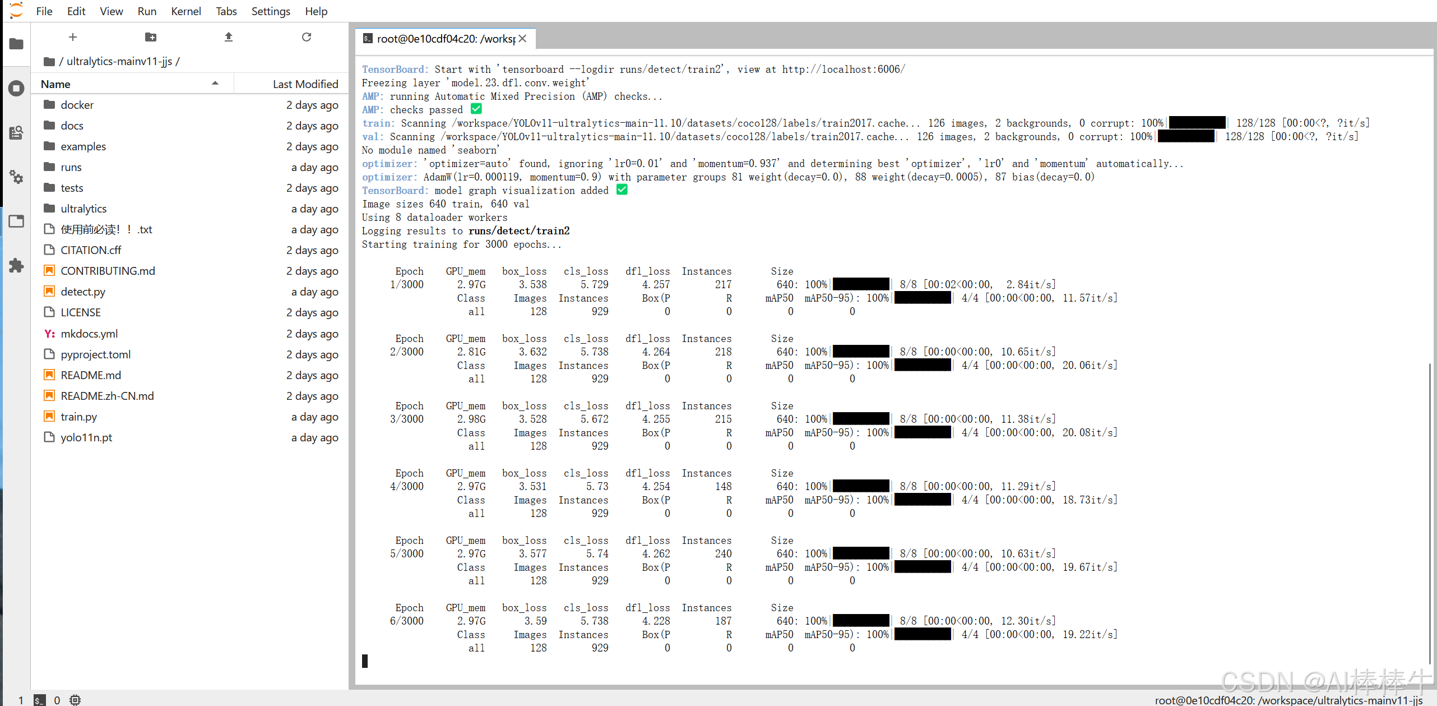1437x706 pixels.
Task: Click ultralytics-mainv11-jjs breadcrumb path link
Action: point(119,62)
